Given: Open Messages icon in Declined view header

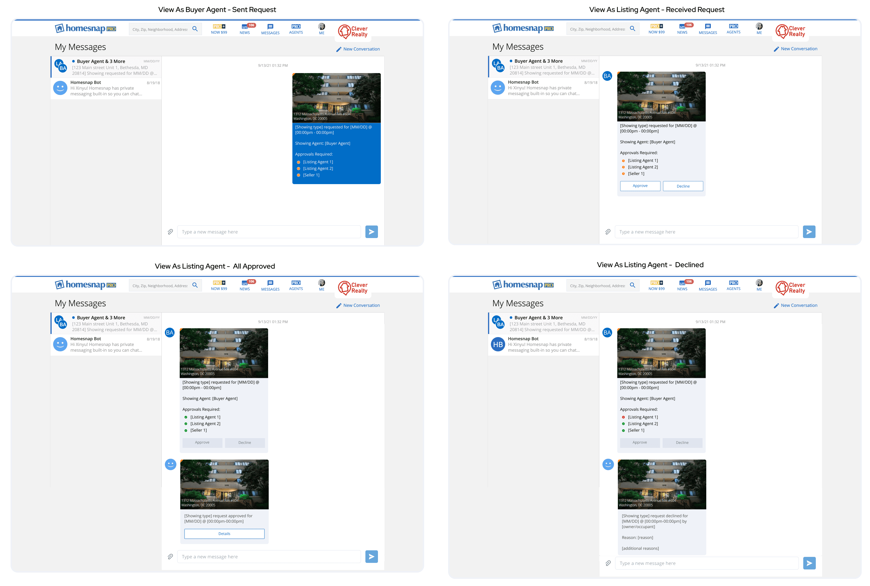Looking at the screenshot, I should [708, 285].
